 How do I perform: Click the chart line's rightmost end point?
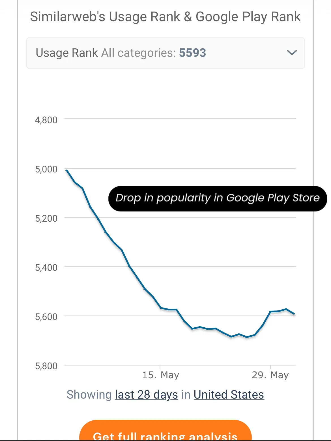294,314
